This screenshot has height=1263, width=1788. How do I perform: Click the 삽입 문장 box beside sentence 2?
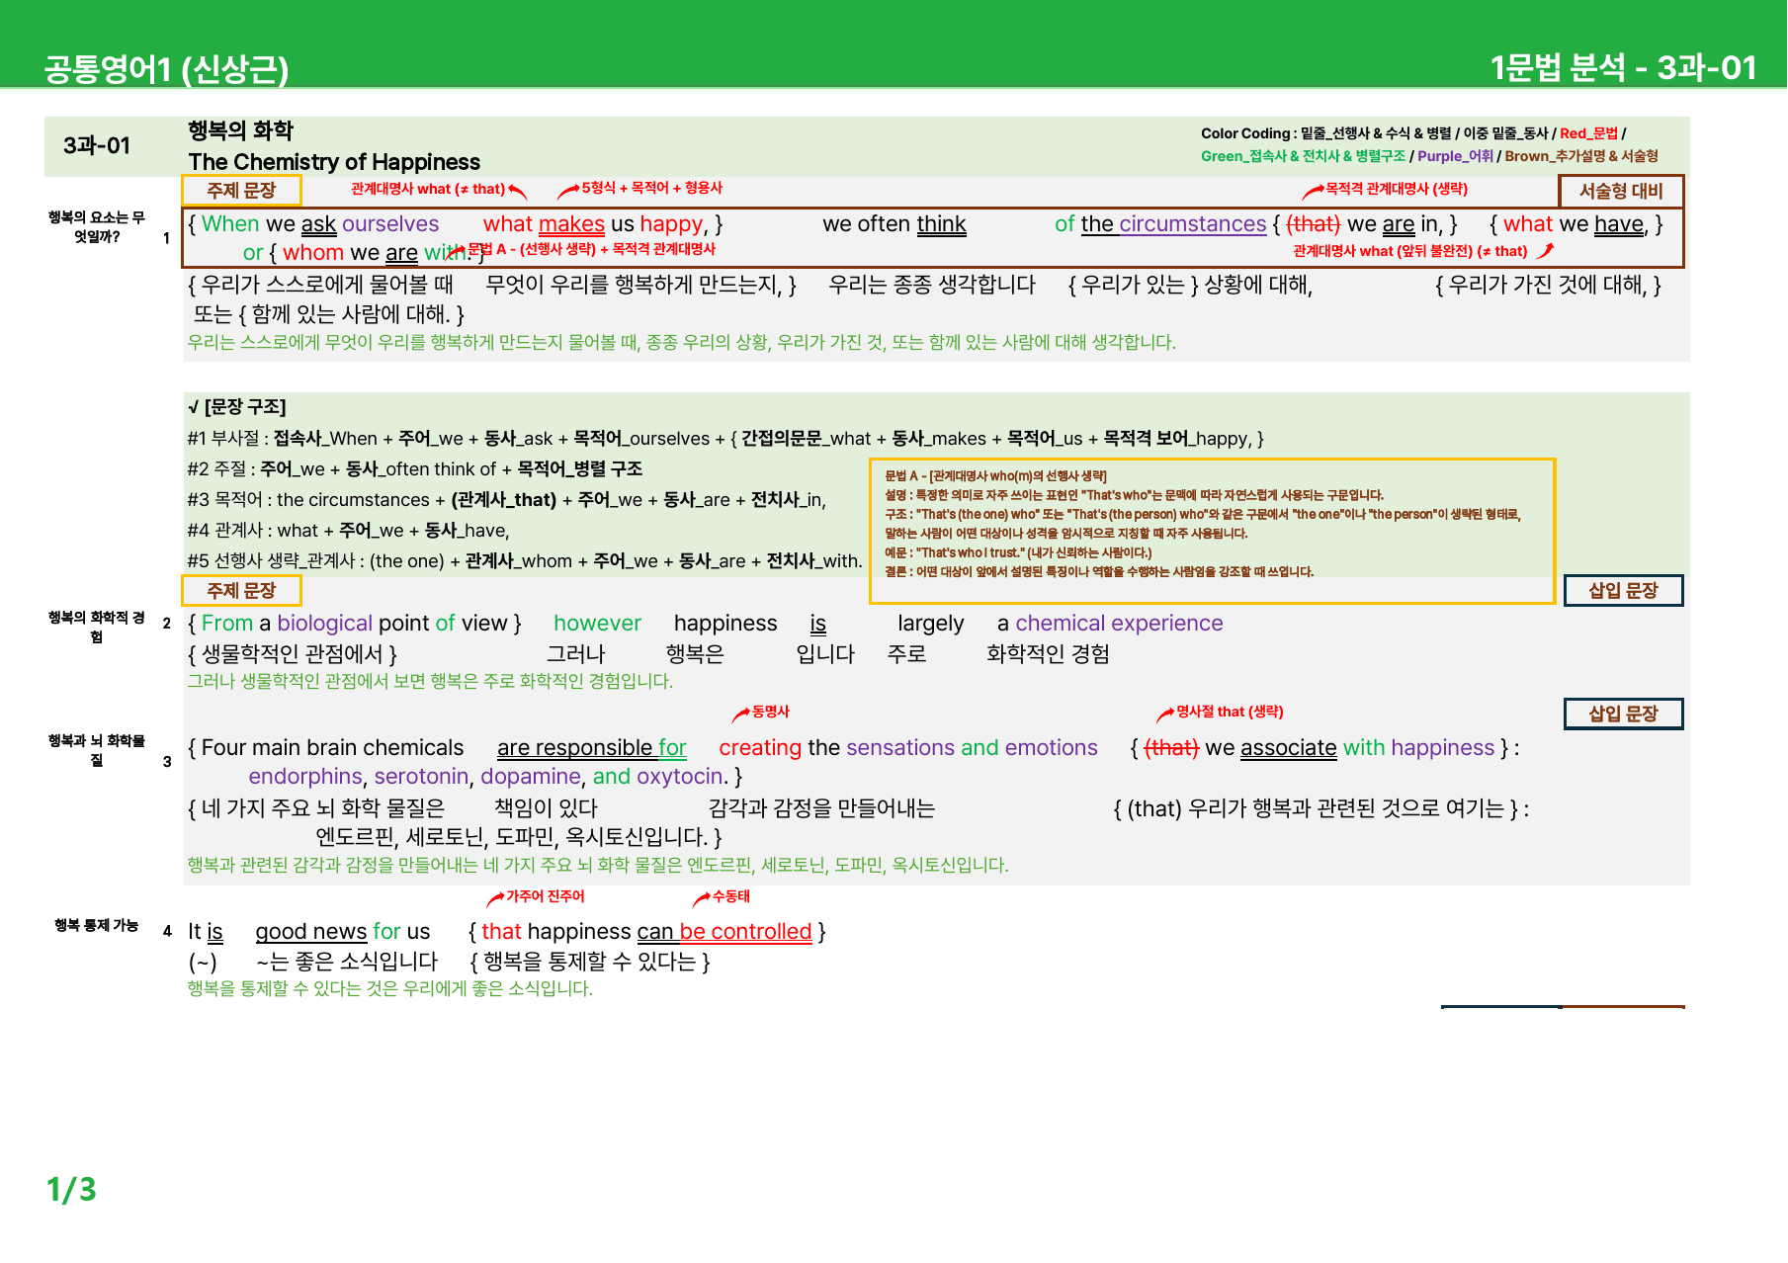click(x=1623, y=590)
